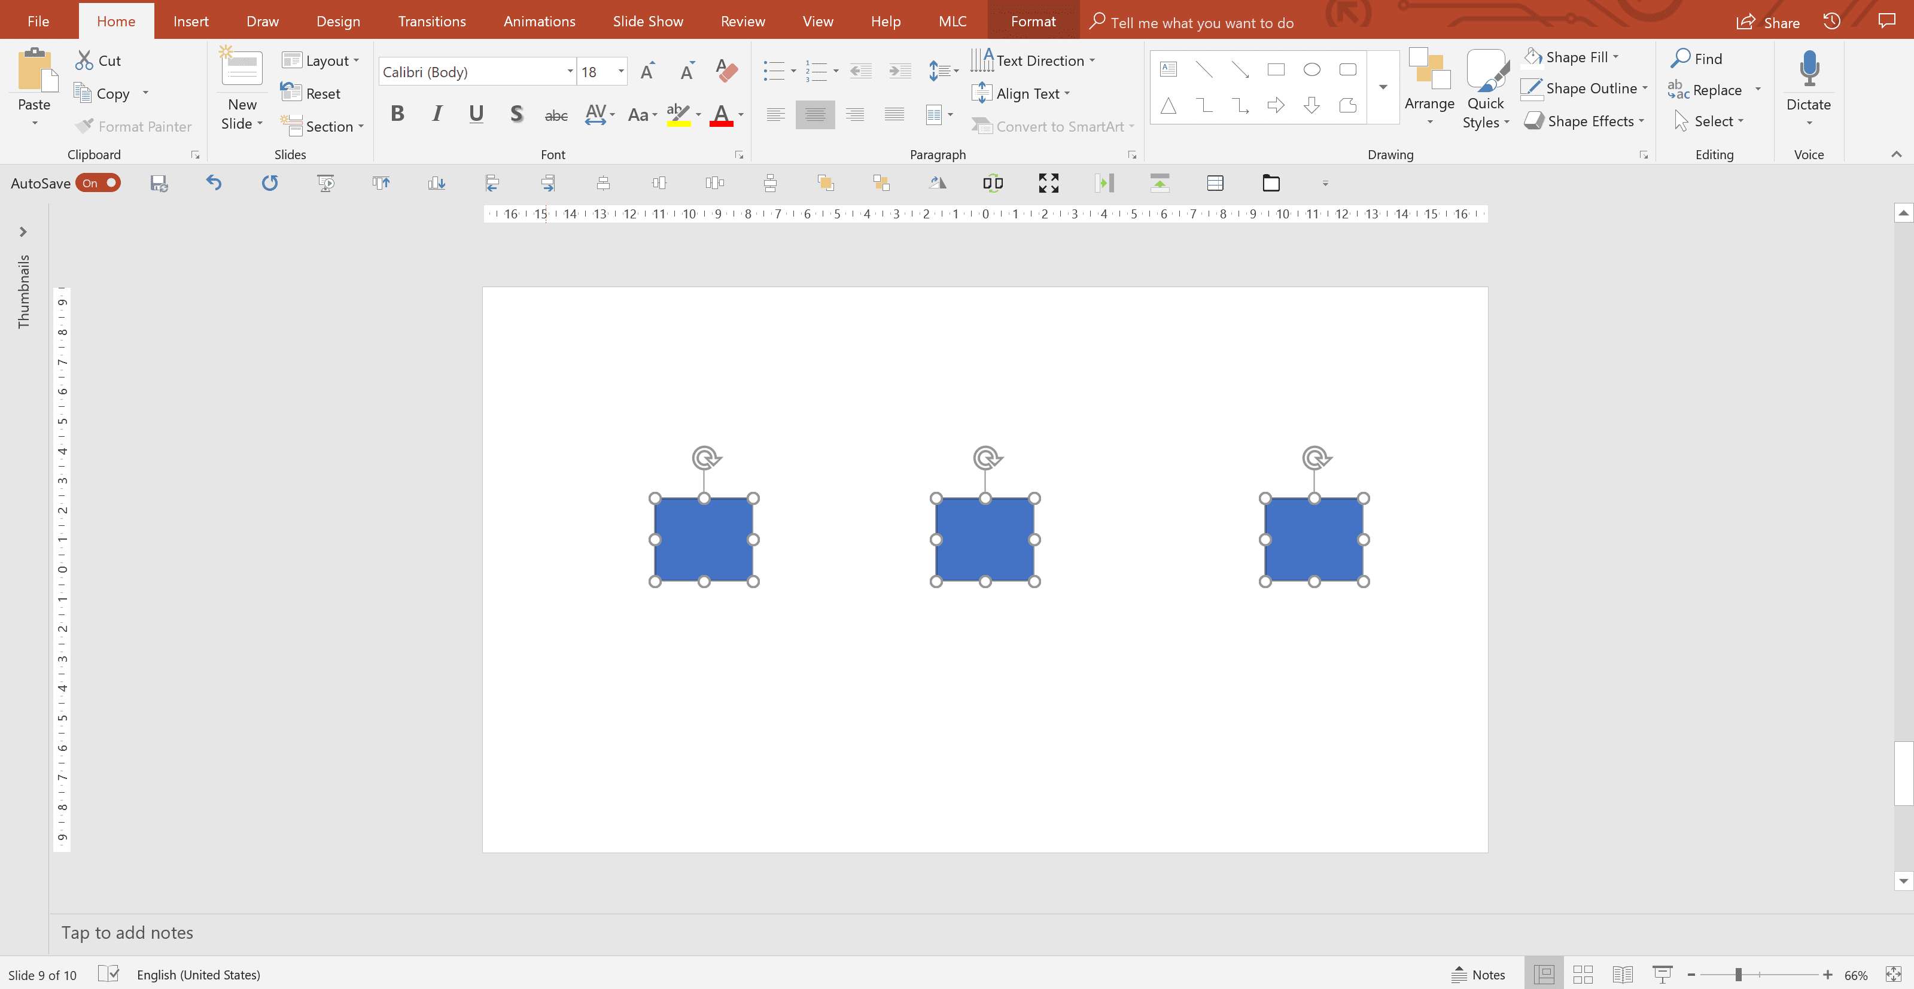Align text right in paragraph group
1914x989 pixels.
coord(855,114)
